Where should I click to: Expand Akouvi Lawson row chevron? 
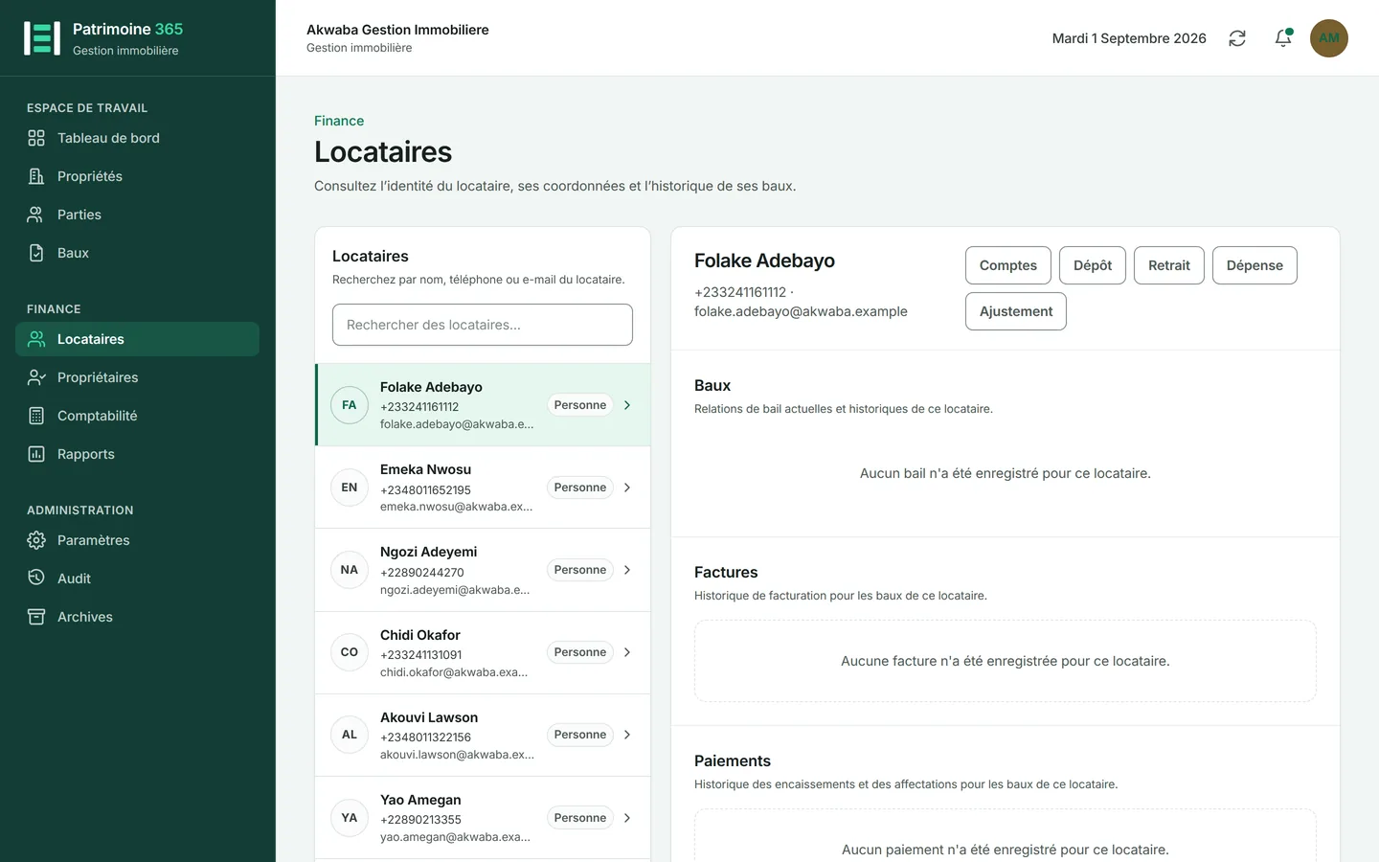tap(627, 735)
